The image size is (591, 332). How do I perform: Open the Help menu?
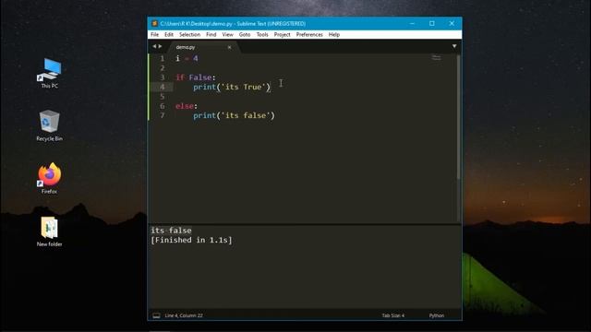pos(334,35)
